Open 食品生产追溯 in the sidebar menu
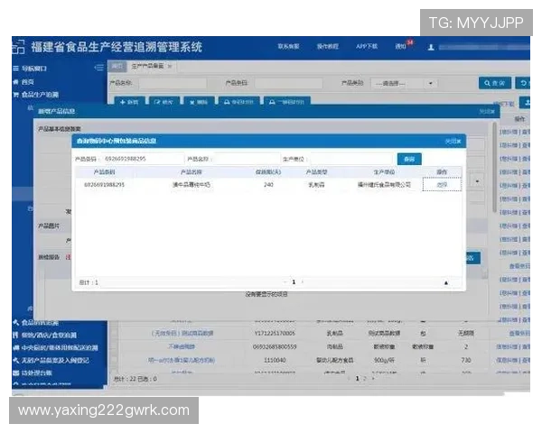 pyautogui.click(x=40, y=94)
